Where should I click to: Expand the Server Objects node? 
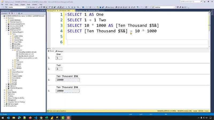point(4,92)
